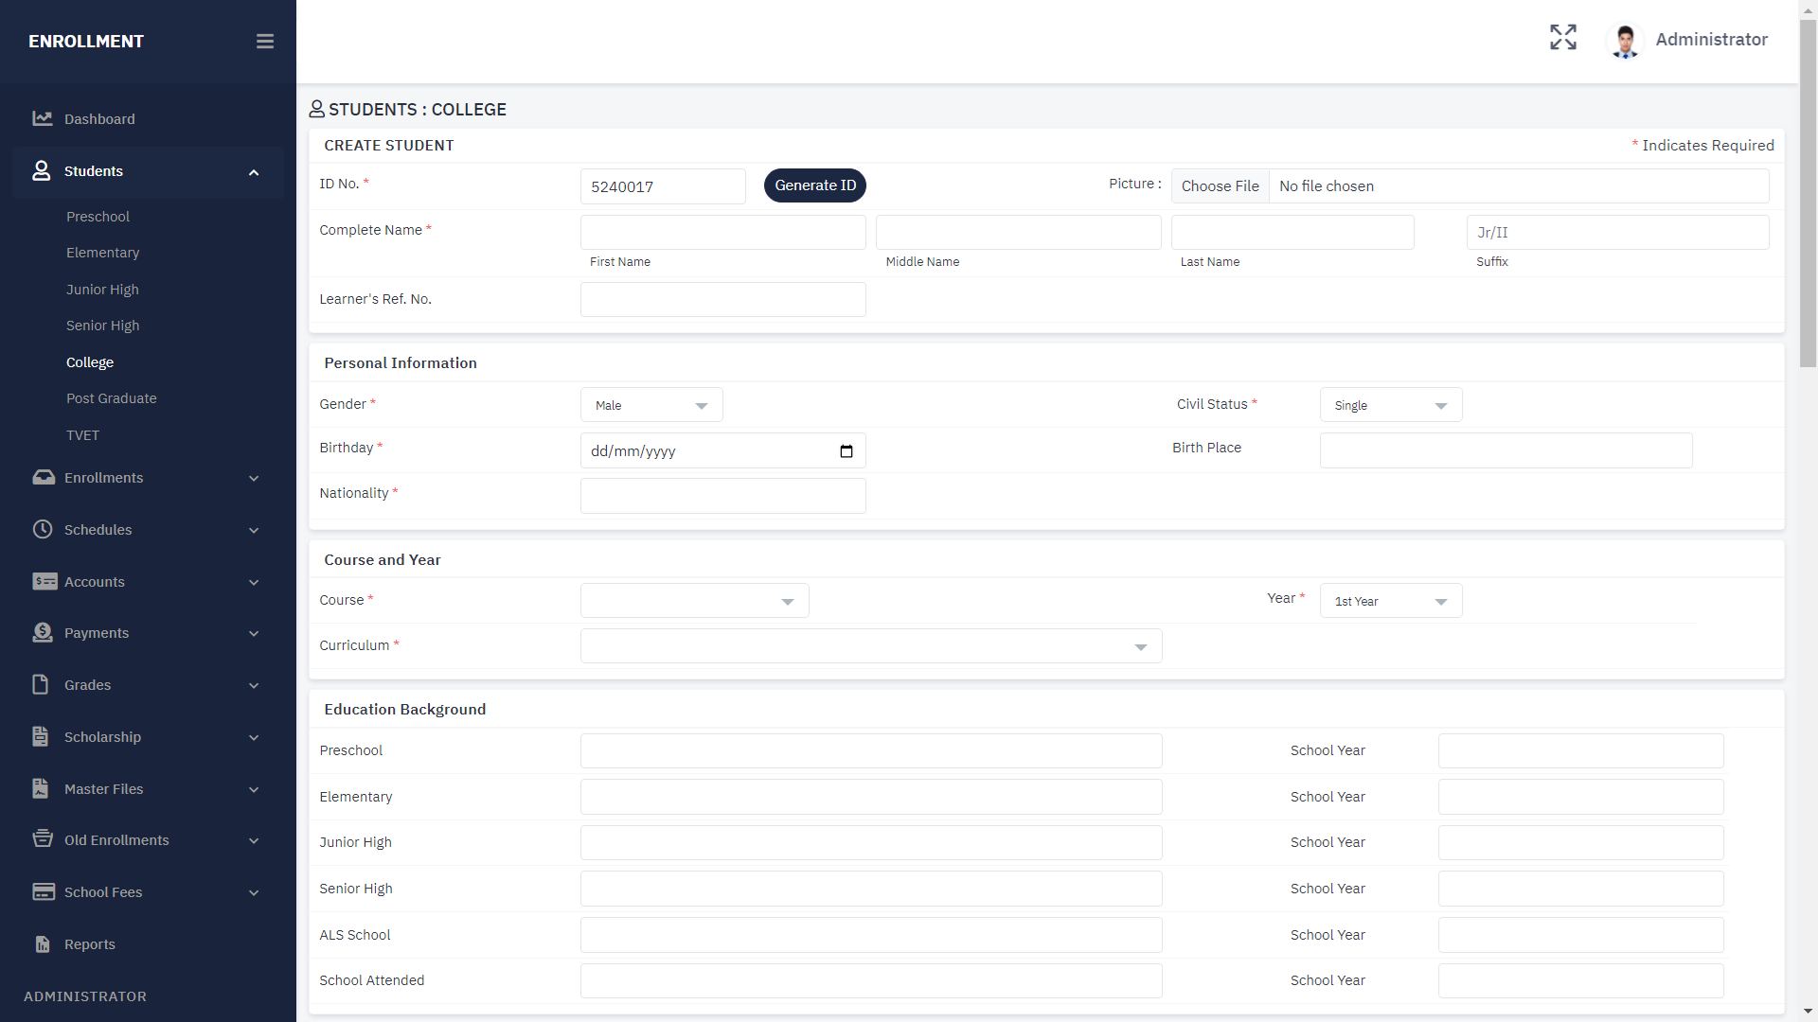Image resolution: width=1818 pixels, height=1022 pixels.
Task: Open the Birthday calendar picker icon
Action: 847,451
